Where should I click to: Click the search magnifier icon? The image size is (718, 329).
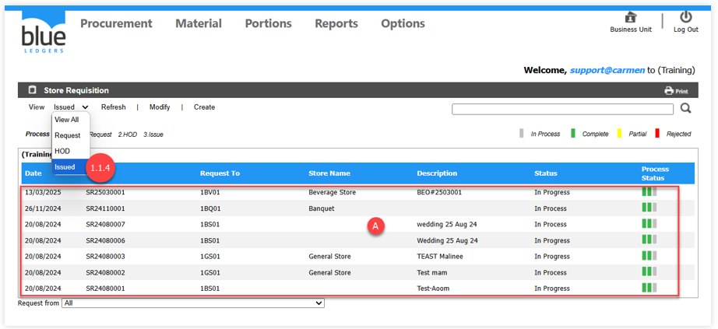686,109
